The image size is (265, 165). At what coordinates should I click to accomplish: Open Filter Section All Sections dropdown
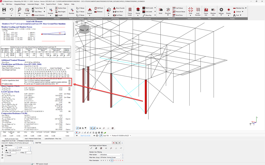point(111,155)
